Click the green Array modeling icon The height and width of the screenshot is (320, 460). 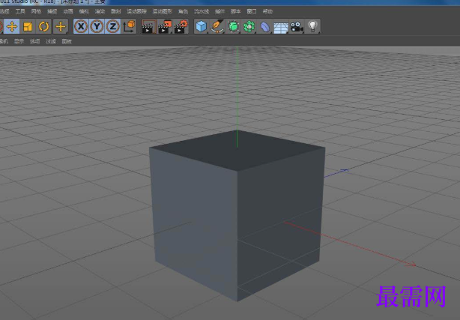[x=249, y=27]
